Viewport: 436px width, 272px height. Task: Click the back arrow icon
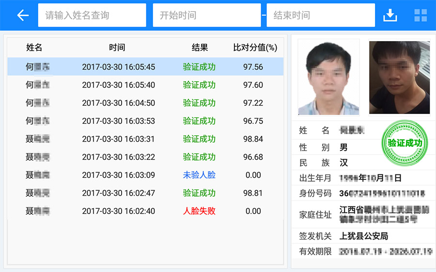(23, 15)
